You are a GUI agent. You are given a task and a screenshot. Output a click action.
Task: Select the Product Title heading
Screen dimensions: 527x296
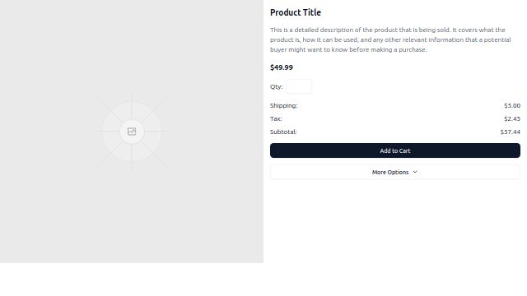(296, 12)
